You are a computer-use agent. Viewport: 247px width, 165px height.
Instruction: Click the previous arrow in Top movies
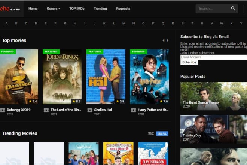point(164,40)
